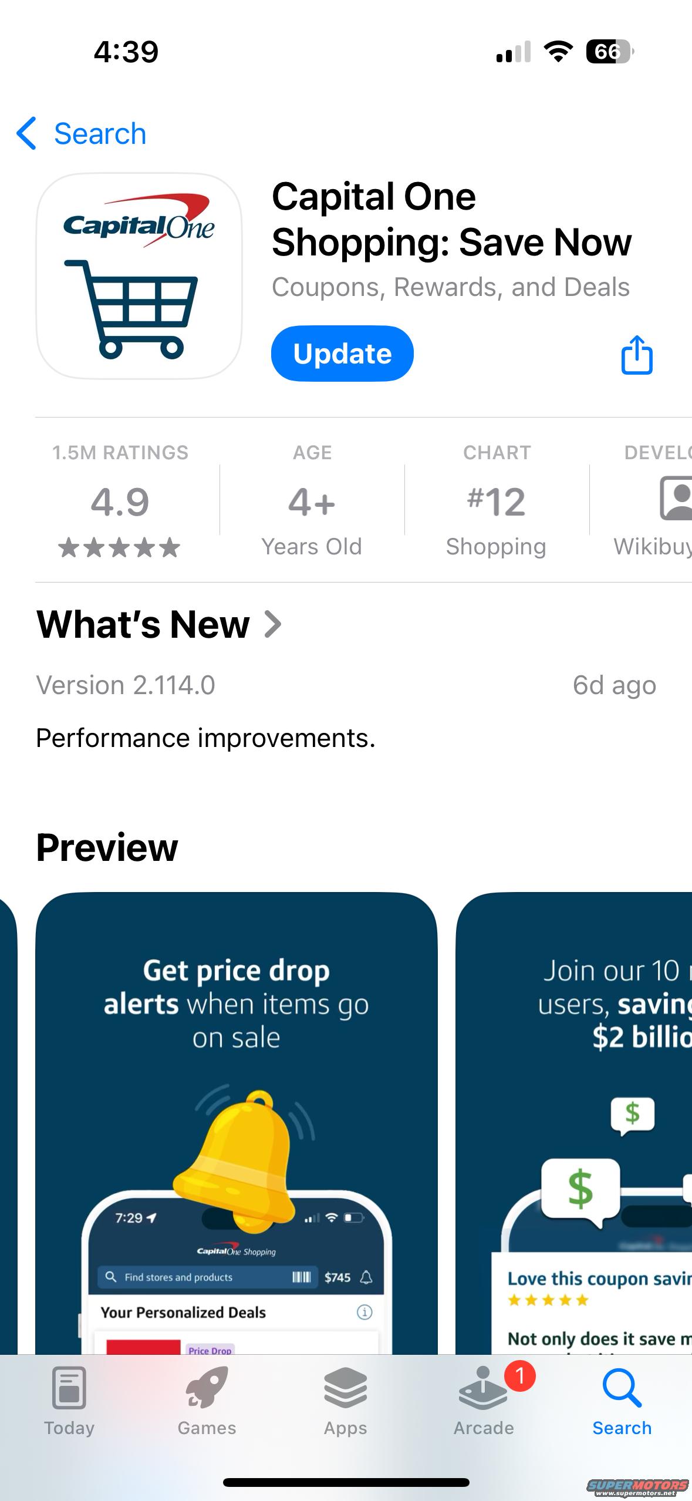Open the #12 Shopping chart ranking
The height and width of the screenshot is (1501, 692).
coord(496,501)
